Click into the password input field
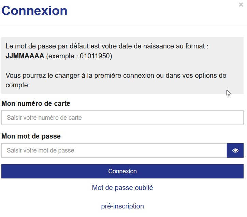 tap(114, 150)
